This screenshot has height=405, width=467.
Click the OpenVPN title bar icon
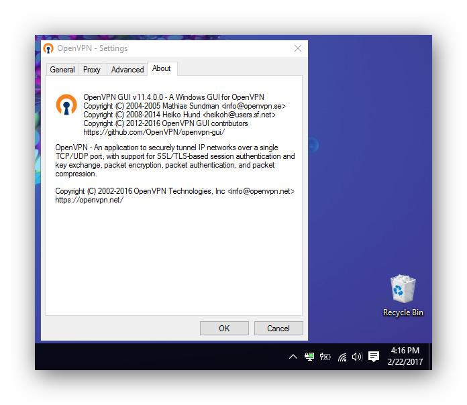(48, 48)
